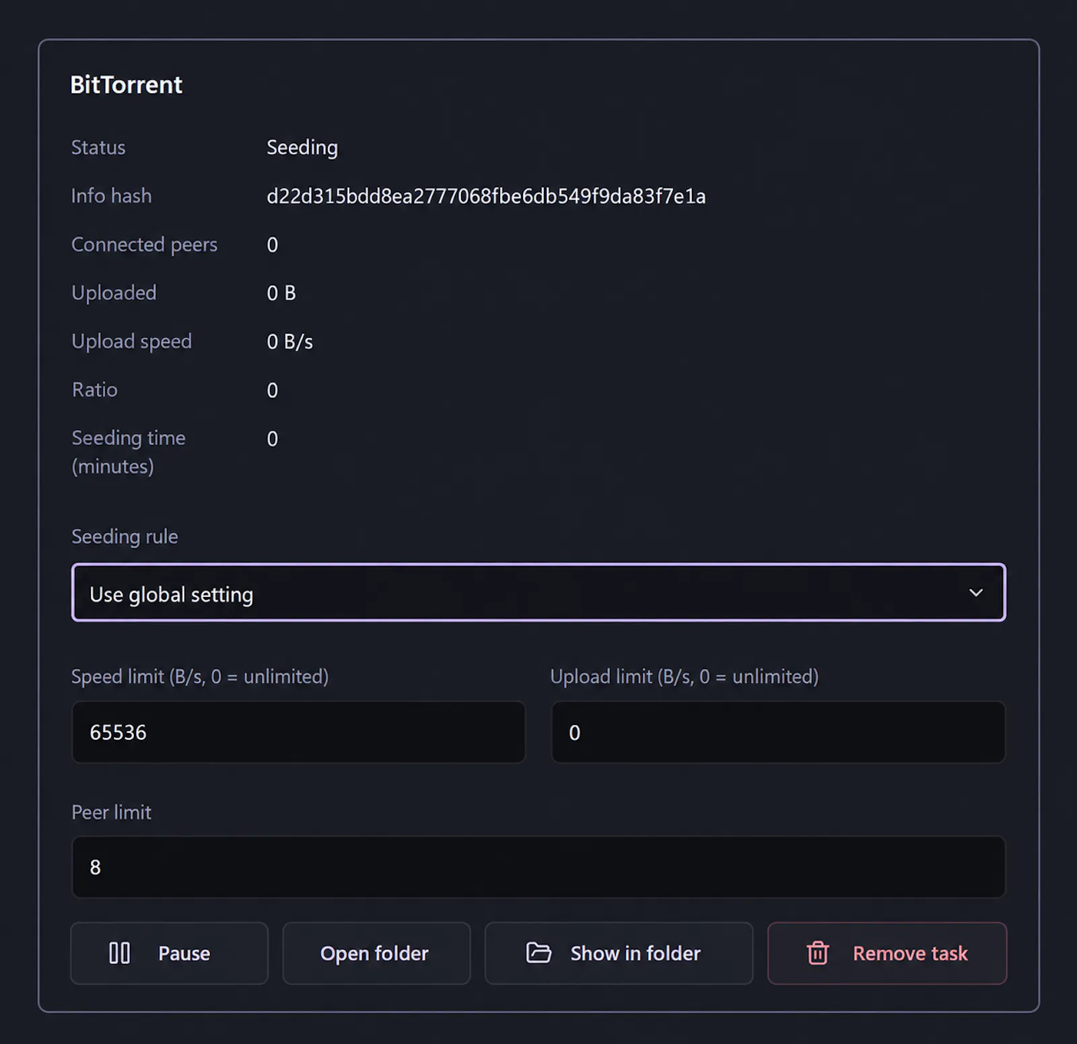Click the Peer limit label
This screenshot has width=1077, height=1044.
click(x=112, y=812)
